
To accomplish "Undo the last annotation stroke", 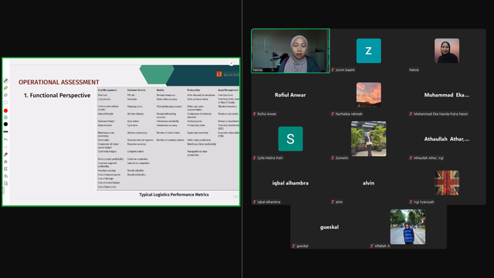I will pos(5,139).
